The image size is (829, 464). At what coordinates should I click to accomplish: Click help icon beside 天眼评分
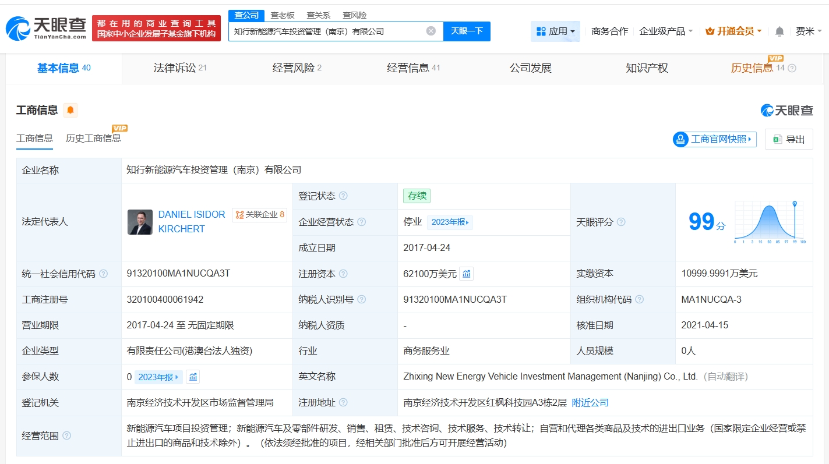tap(621, 222)
